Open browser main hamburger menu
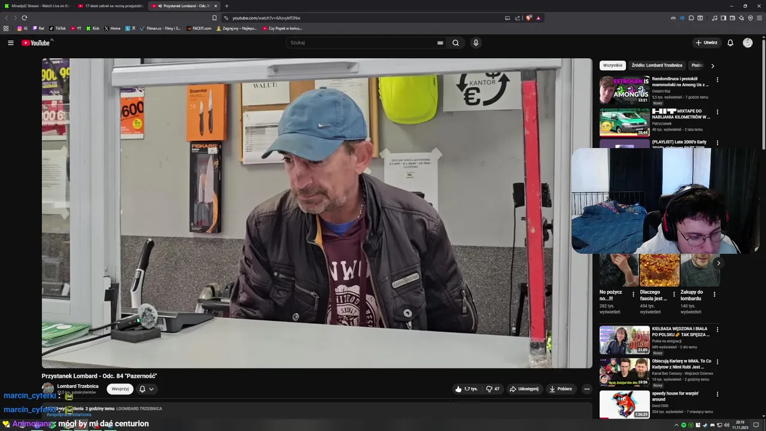The width and height of the screenshot is (766, 431). pos(760,18)
